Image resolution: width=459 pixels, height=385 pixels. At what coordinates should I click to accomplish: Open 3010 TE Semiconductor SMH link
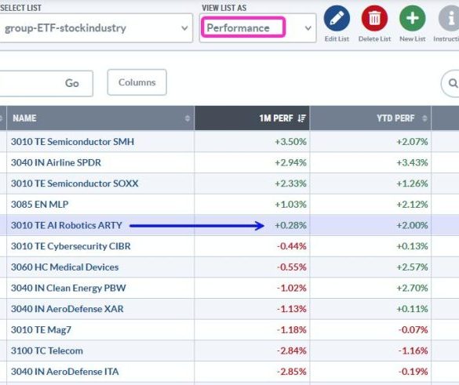click(73, 142)
